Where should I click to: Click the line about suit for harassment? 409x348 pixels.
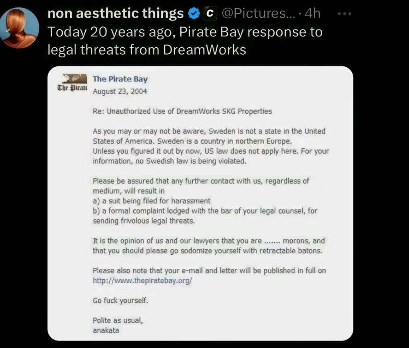(151, 201)
